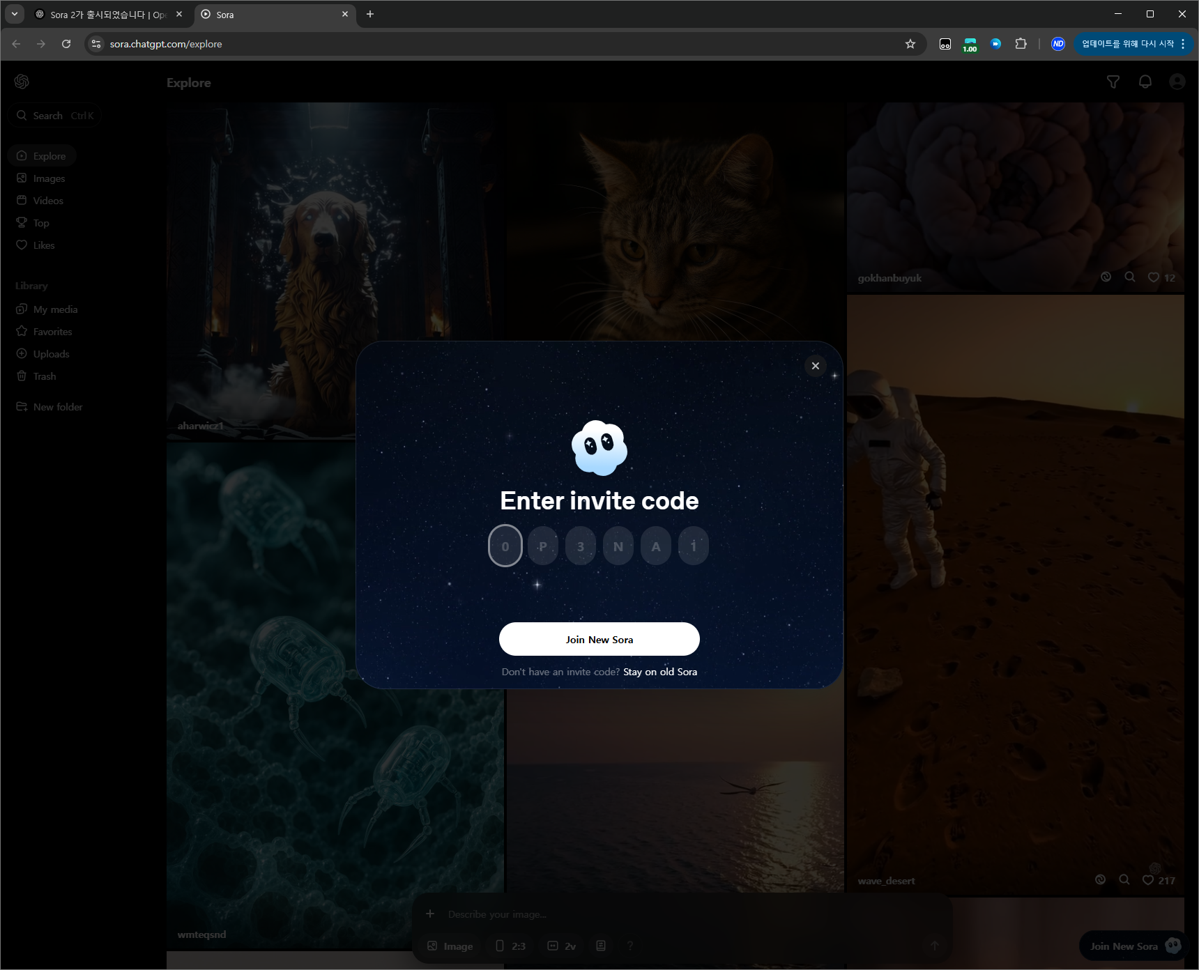Open the wave_desert username link
This screenshot has height=970, width=1199.
point(886,881)
